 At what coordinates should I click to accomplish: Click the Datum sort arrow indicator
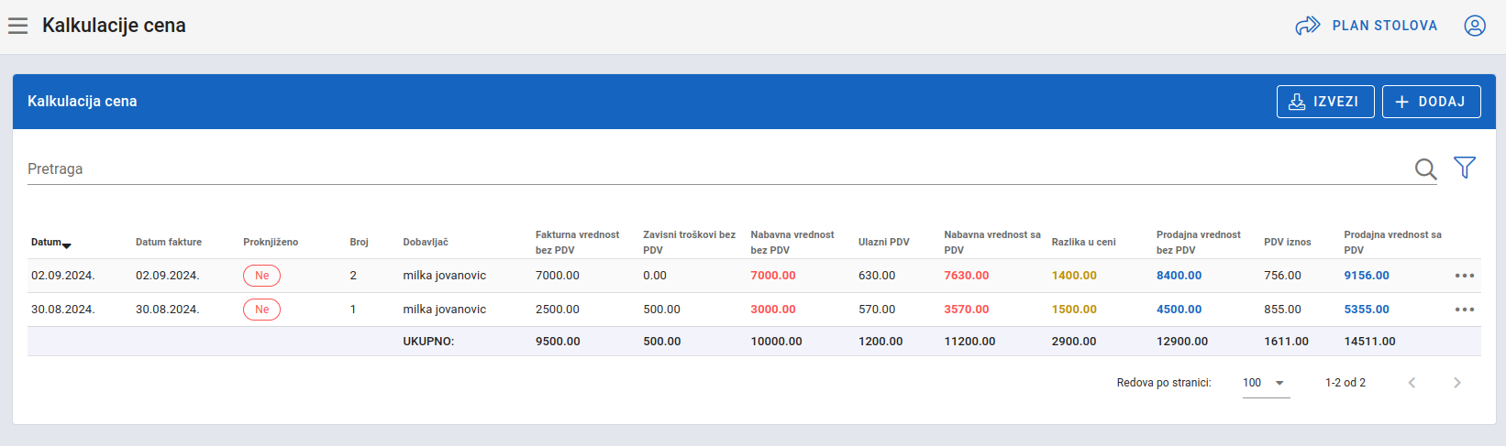67,245
